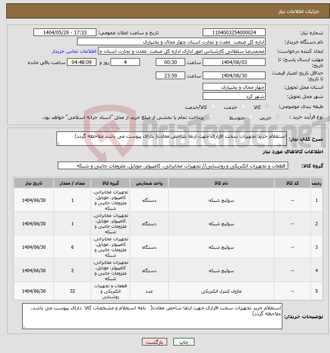Click the delivery city field شهر کرد
Image resolution: width=330 pixels, height=353 pixels.
234,96
